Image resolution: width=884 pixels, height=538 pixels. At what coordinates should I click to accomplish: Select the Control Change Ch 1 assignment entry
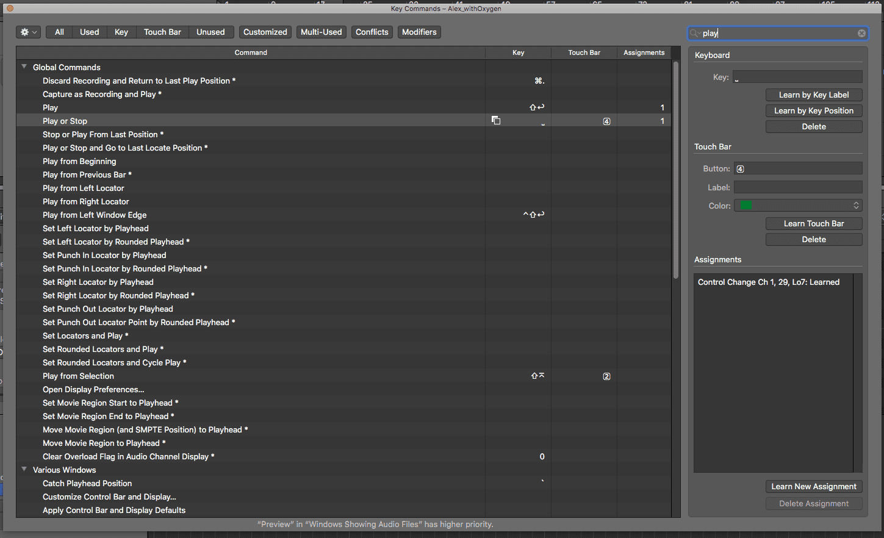769,282
